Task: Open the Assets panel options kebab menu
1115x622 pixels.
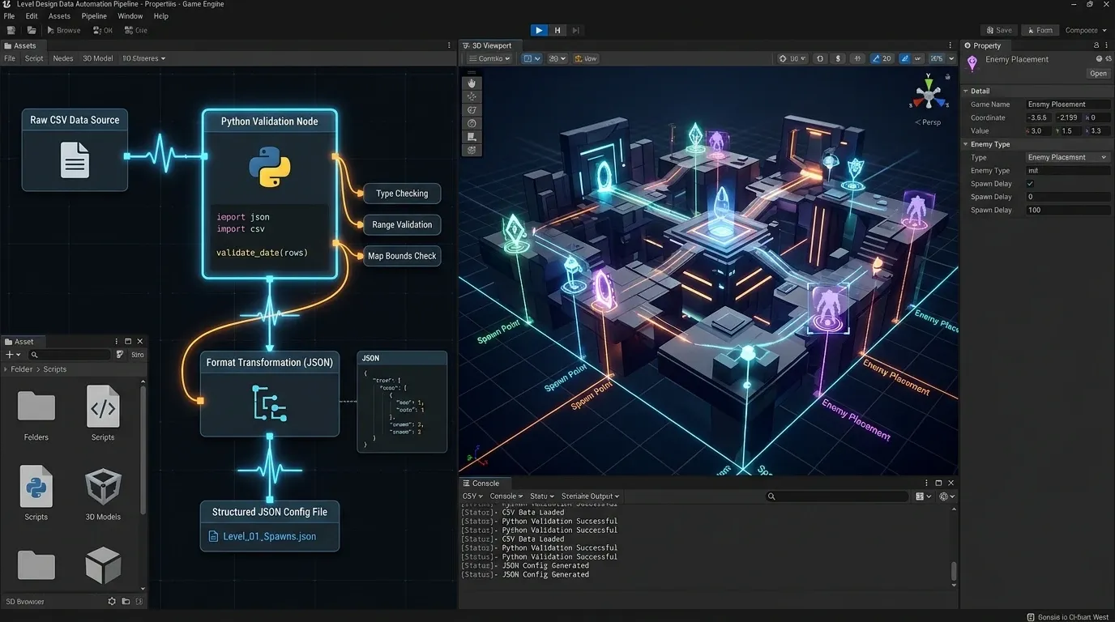Action: tap(450, 46)
